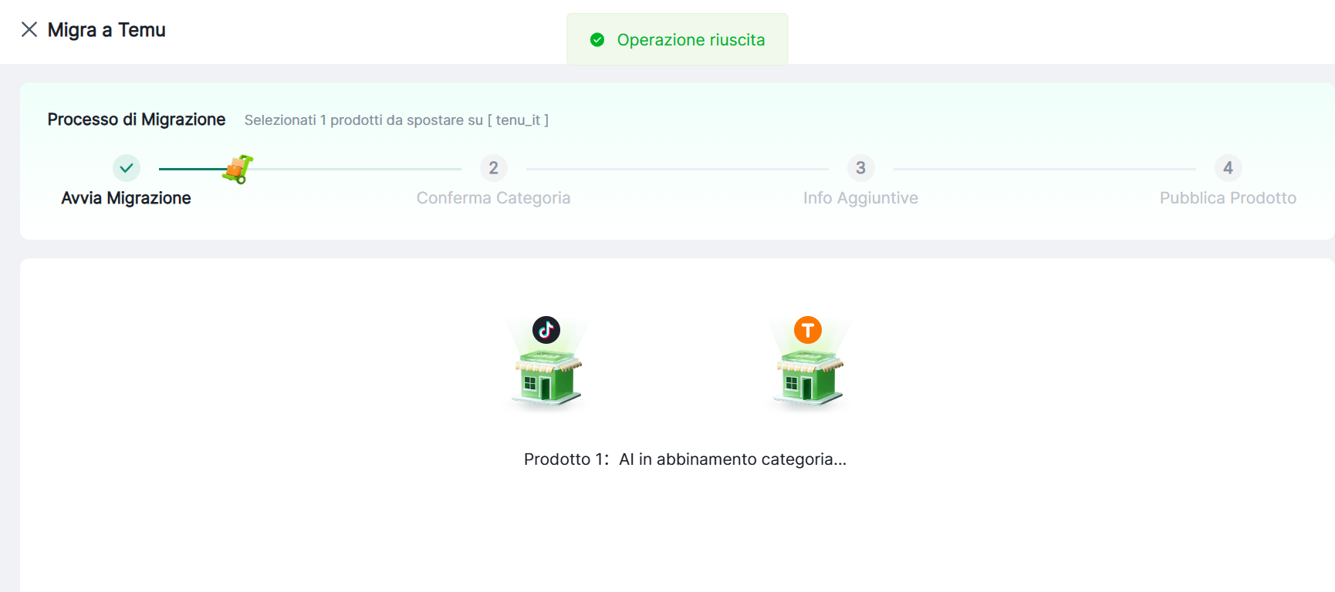Screen dimensions: 1335x592
Task: Select the step 3 number circle
Action: pyautogui.click(x=860, y=168)
